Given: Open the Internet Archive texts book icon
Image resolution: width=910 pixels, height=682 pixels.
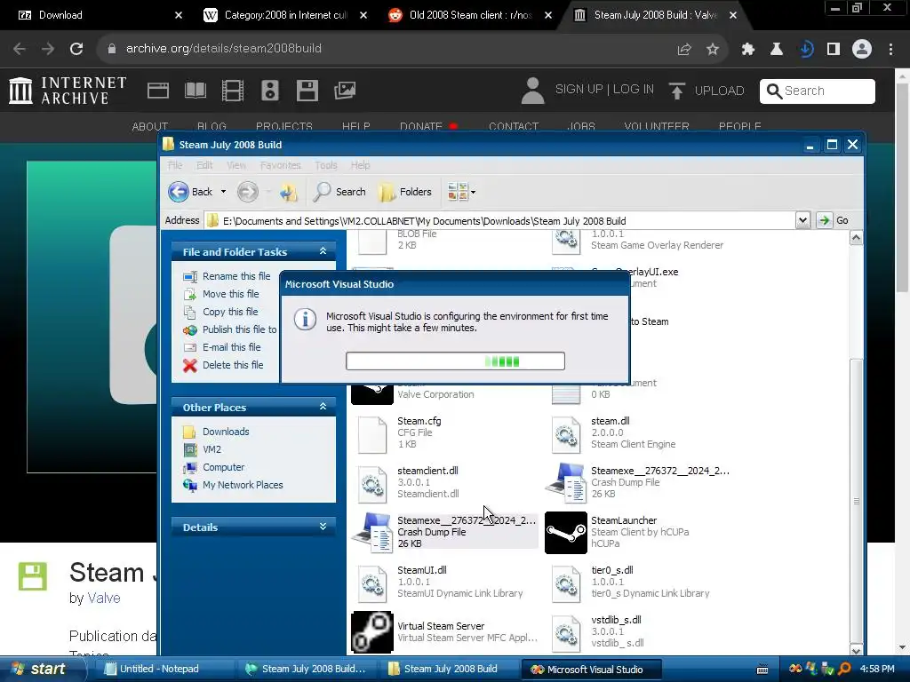Looking at the screenshot, I should tap(195, 91).
